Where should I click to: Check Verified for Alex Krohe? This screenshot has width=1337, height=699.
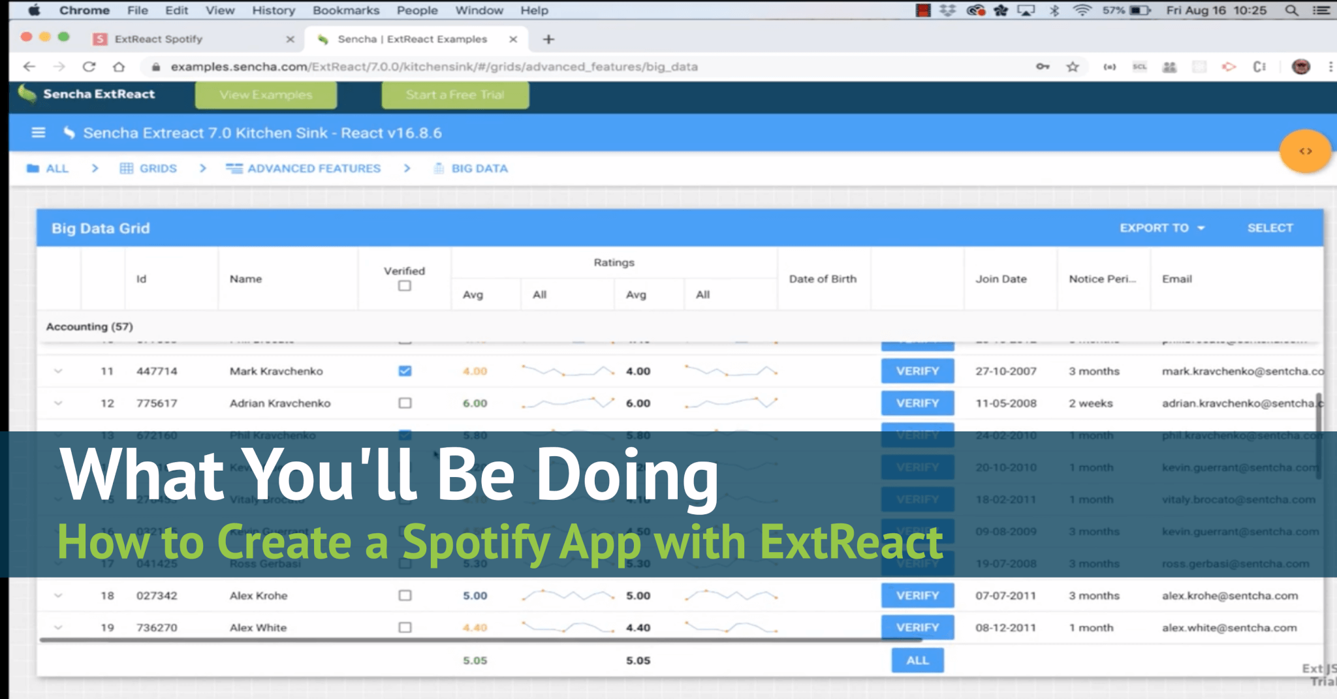pyautogui.click(x=405, y=595)
